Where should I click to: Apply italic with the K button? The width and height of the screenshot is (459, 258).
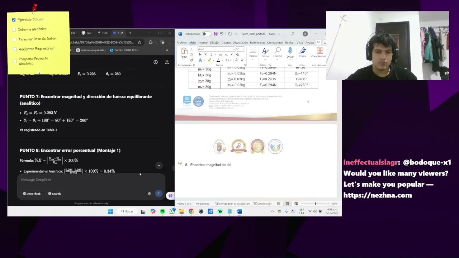(206, 54)
